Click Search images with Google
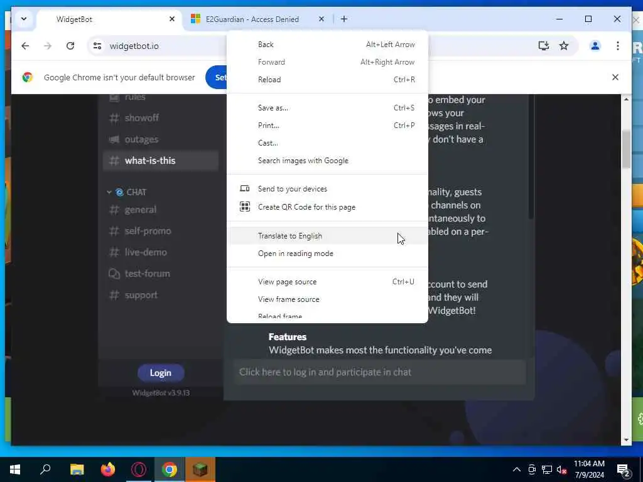 [327, 161]
